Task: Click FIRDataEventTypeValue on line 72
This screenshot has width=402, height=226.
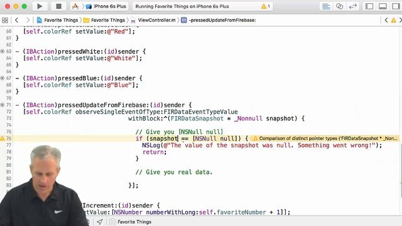Action: (x=201, y=112)
